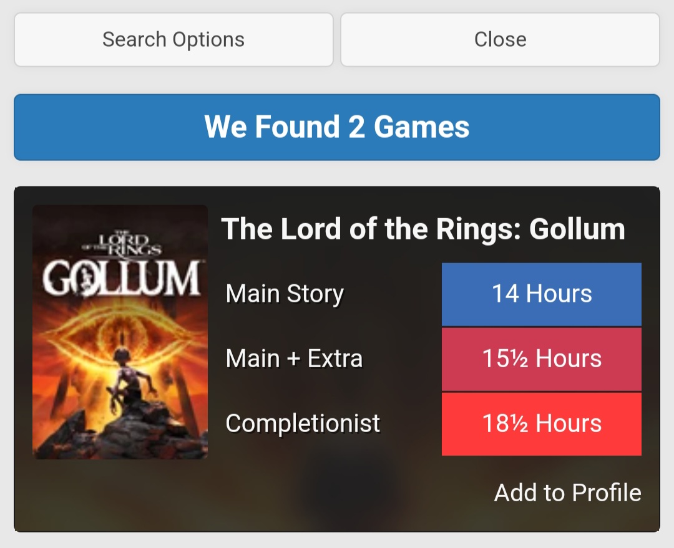Open The Lord of the Rings: Gollum title
Image resolution: width=674 pixels, height=548 pixels.
422,229
